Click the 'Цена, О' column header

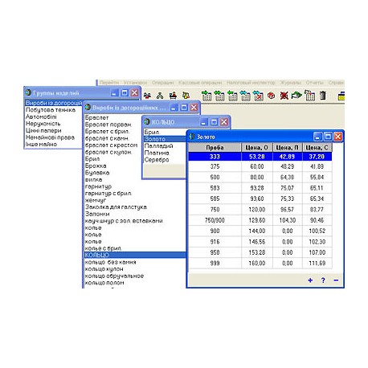tap(256, 148)
